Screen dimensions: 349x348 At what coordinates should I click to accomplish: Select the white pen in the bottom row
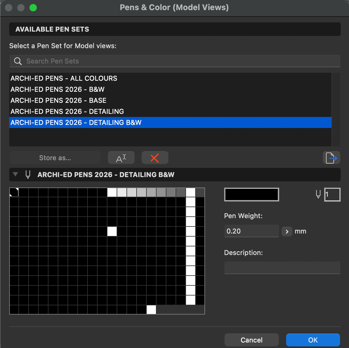pyautogui.click(x=151, y=310)
